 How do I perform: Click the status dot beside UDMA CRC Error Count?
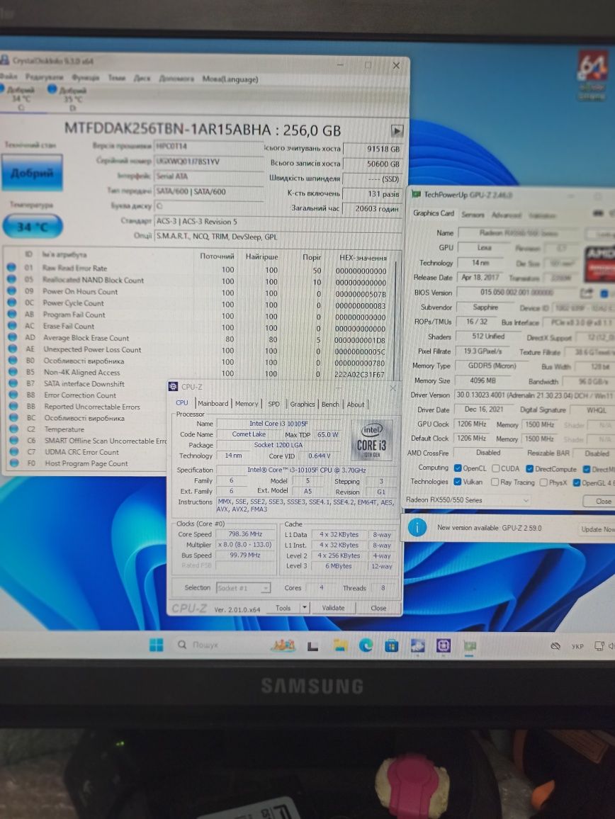point(14,452)
